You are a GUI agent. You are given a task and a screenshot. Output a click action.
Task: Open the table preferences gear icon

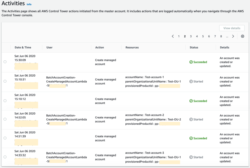click(x=242, y=36)
